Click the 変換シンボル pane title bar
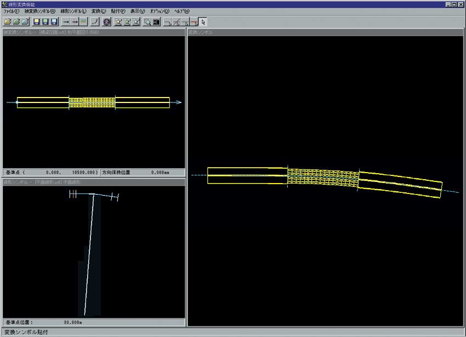Viewport: 466px width, 337px height. (x=326, y=32)
